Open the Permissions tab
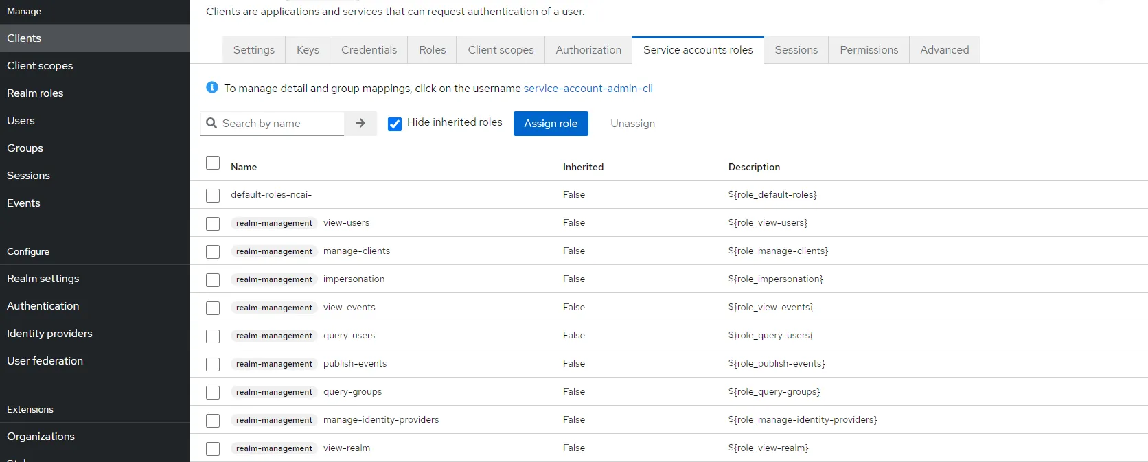This screenshot has width=1148, height=462. point(869,50)
